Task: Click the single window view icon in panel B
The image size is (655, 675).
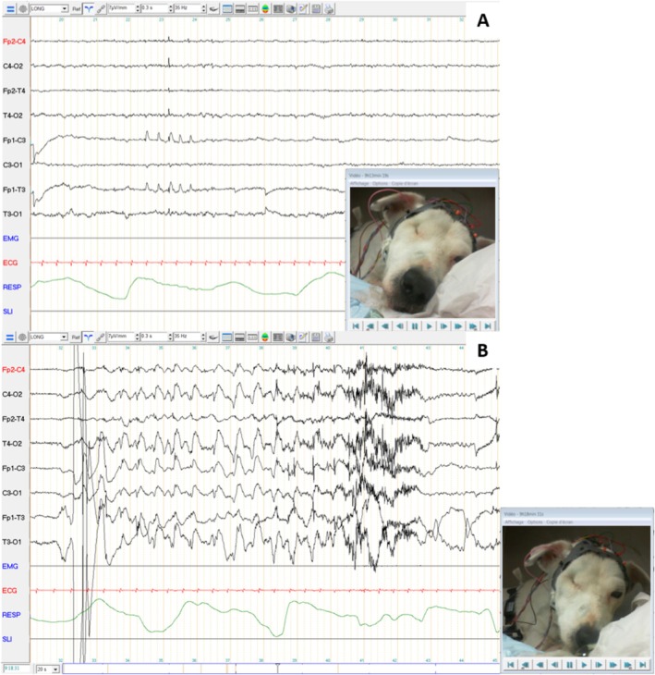Action: coord(227,337)
